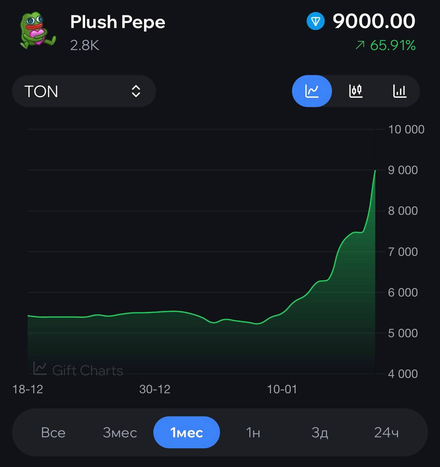
Task: Select the '24ч' time range
Action: [x=386, y=433]
